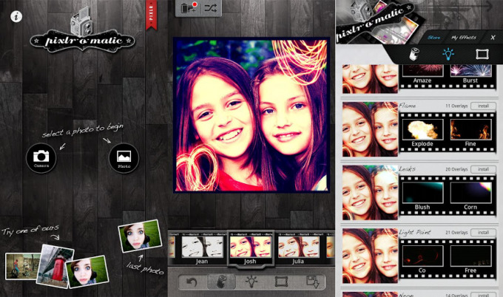This screenshot has width=503, height=297.
Task: Install the Light Paint overlay pack
Action: [x=483, y=233]
